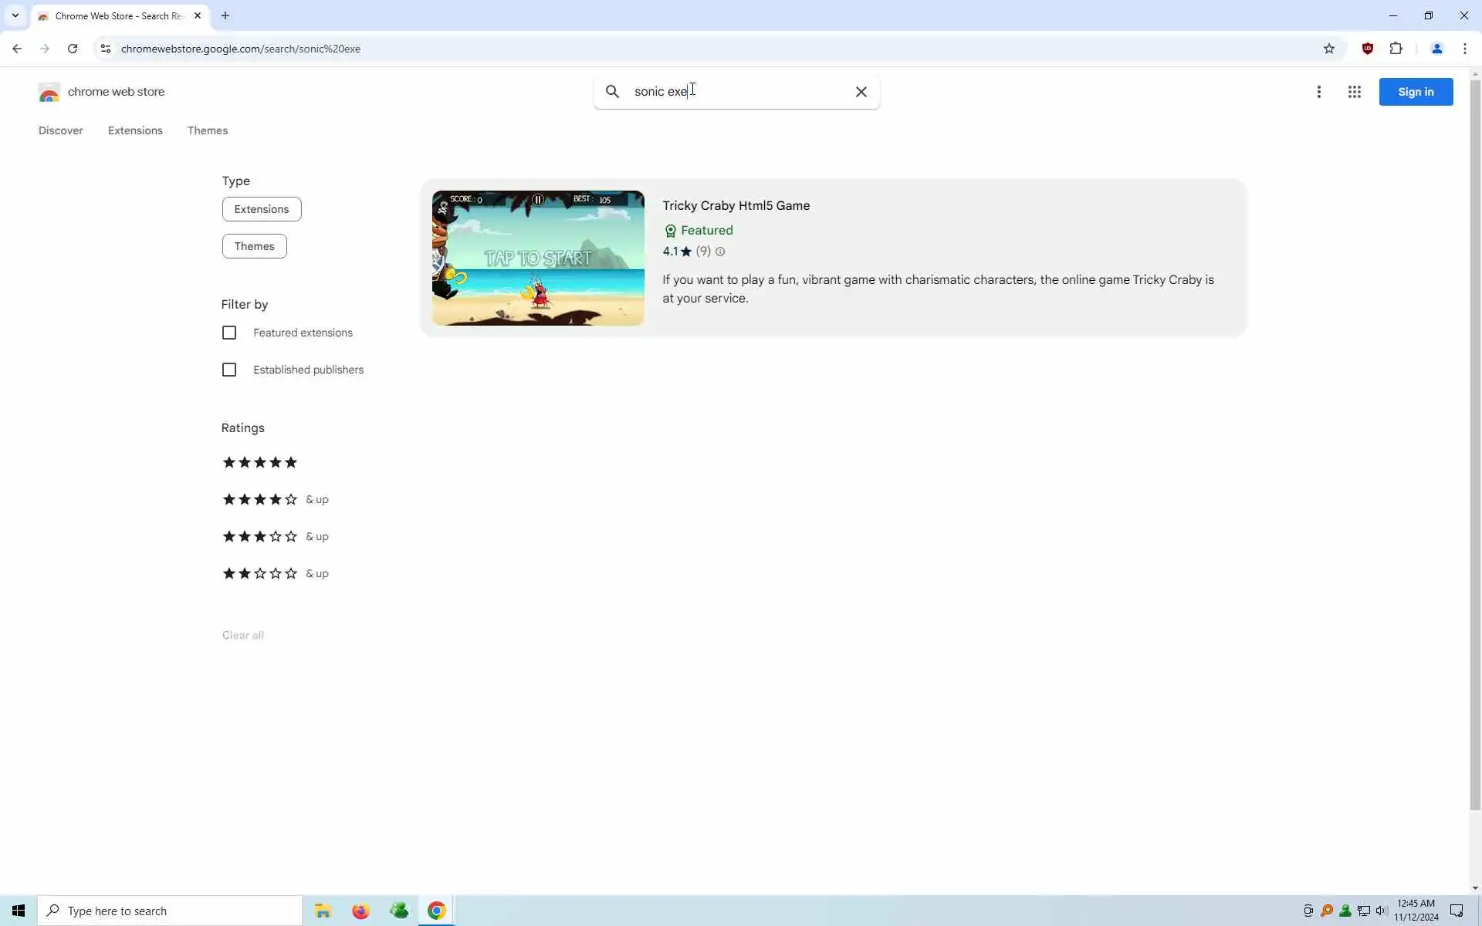
Task: Open the Google apps grid
Action: pyautogui.click(x=1354, y=92)
